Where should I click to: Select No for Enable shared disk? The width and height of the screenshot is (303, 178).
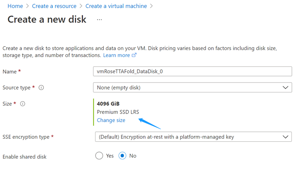click(x=122, y=156)
